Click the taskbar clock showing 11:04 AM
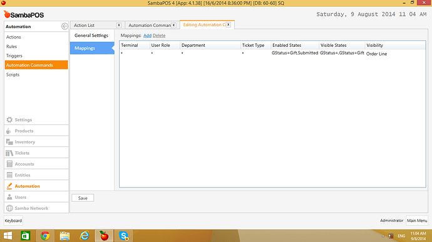This screenshot has height=242, width=432. [x=418, y=236]
